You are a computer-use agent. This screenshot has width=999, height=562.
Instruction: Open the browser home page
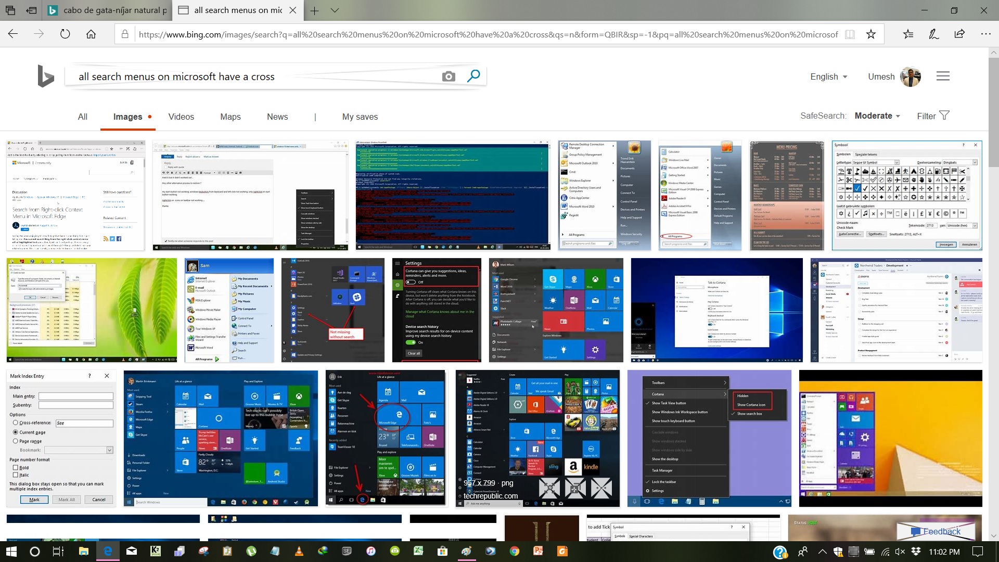91,34
